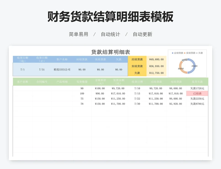
Task: Select 应结货款 in the green header row
Action: click(x=156, y=82)
